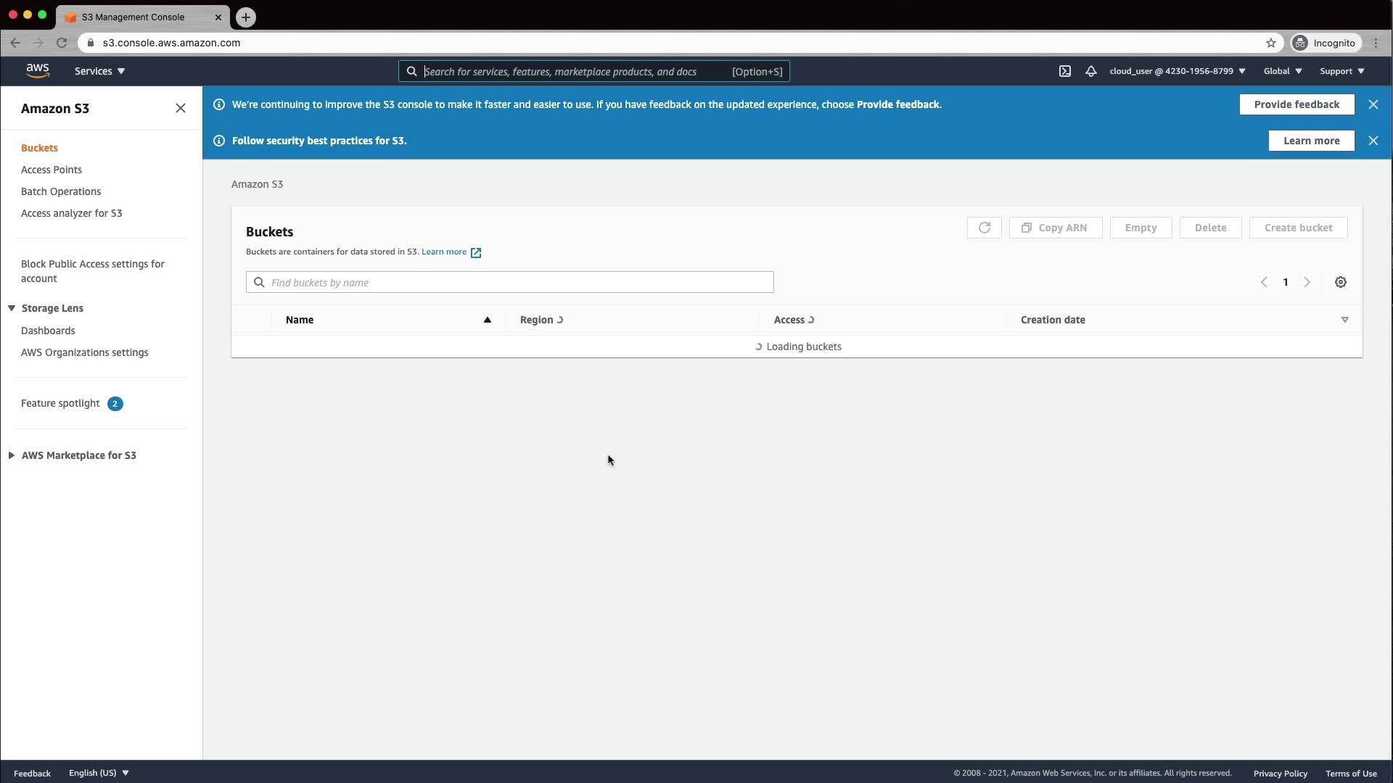Viewport: 1393px width, 783px height.
Task: Click the refresh buckets icon button
Action: coord(984,228)
